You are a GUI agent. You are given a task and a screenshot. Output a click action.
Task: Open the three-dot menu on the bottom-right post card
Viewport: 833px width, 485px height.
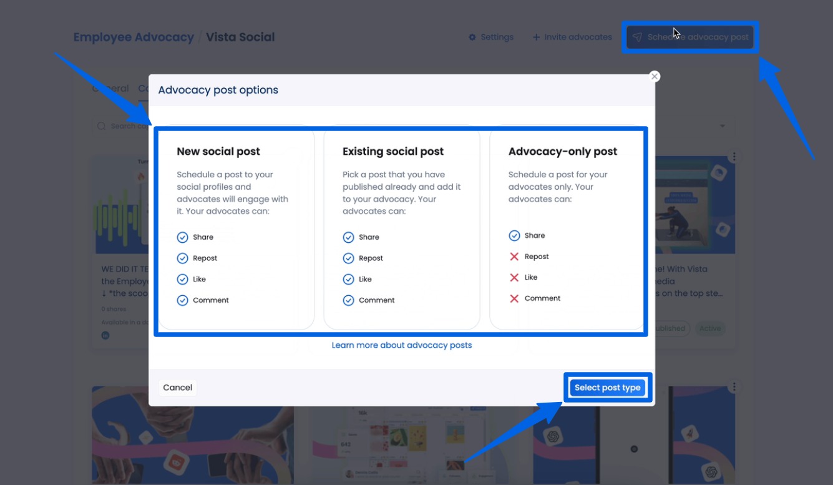pyautogui.click(x=734, y=387)
